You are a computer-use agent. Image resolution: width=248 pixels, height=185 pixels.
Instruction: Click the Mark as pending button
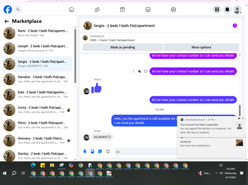tap(123, 47)
